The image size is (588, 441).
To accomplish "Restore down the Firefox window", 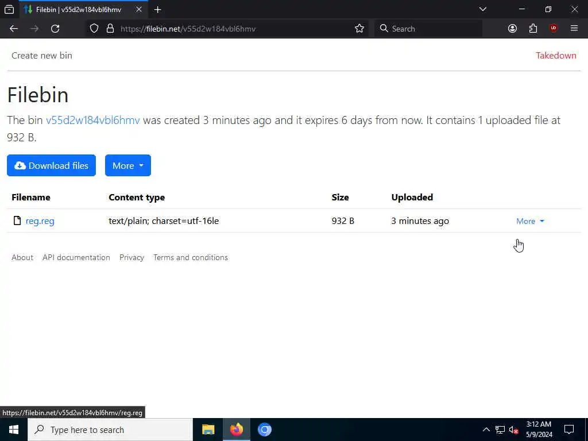I will click(548, 9).
